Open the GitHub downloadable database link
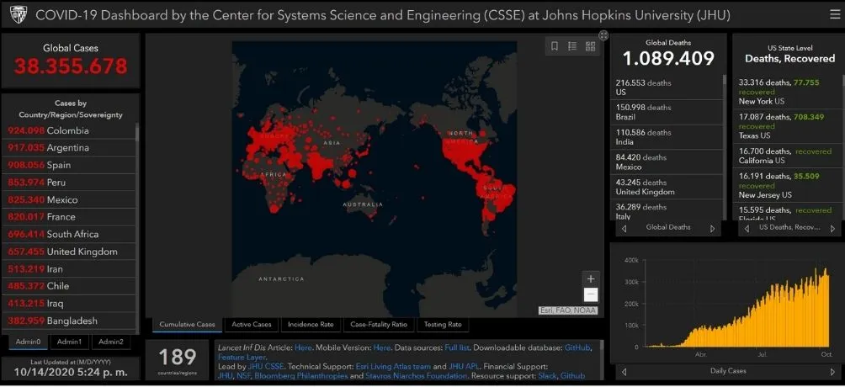The image size is (845, 387). [577, 347]
